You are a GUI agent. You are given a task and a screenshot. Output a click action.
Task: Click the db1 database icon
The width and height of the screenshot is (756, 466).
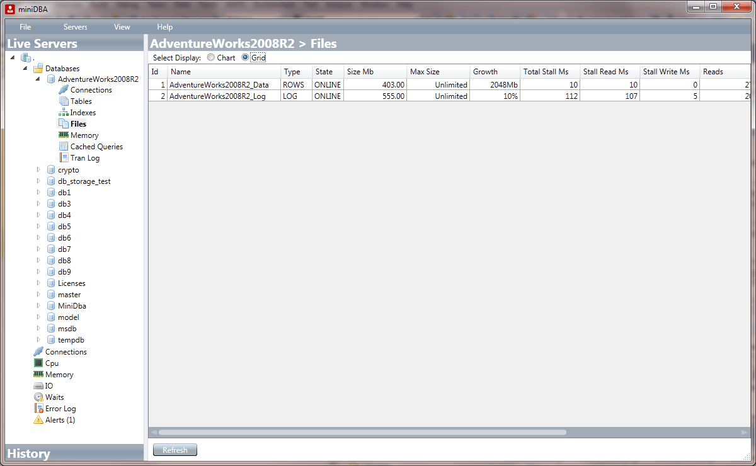click(x=51, y=193)
